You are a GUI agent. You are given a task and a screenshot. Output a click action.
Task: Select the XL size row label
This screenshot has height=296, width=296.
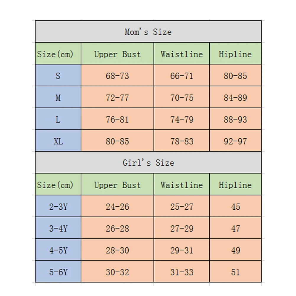point(58,141)
